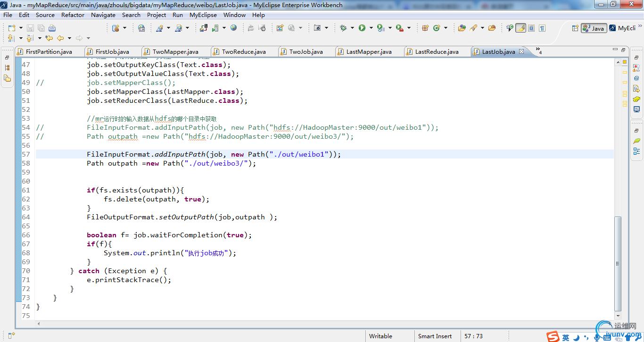The height and width of the screenshot is (342, 644).
Task: Minimize the editor area
Action: point(615,50)
